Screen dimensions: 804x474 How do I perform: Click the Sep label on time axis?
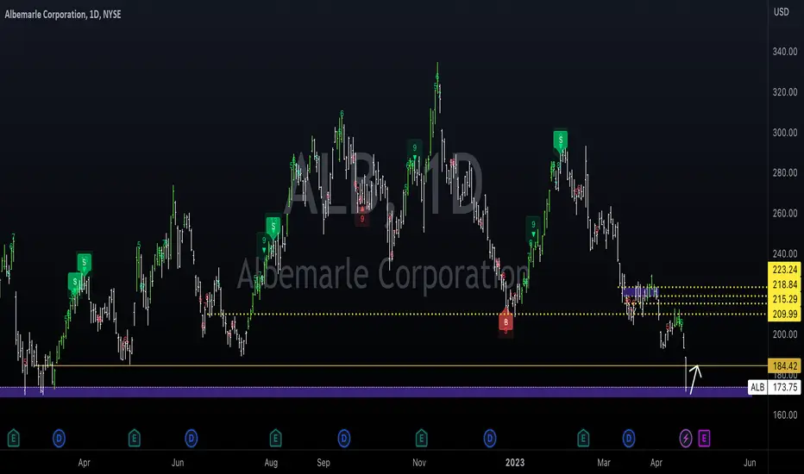tap(323, 462)
